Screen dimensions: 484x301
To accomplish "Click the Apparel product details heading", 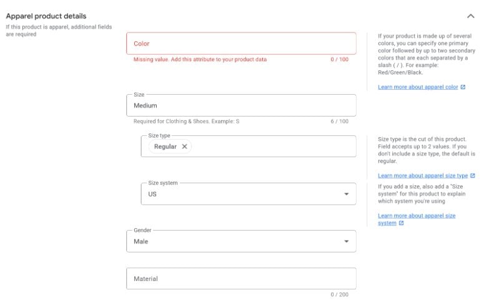I will (46, 16).
